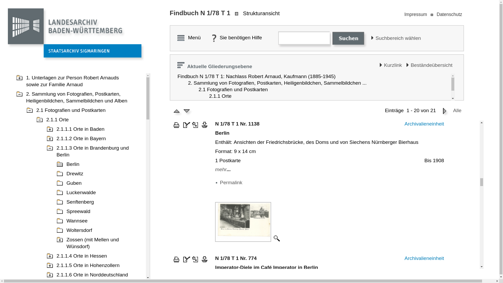This screenshot has height=283, width=503.
Task: Open the Senftenberg folder icon
Action: [x=60, y=202]
